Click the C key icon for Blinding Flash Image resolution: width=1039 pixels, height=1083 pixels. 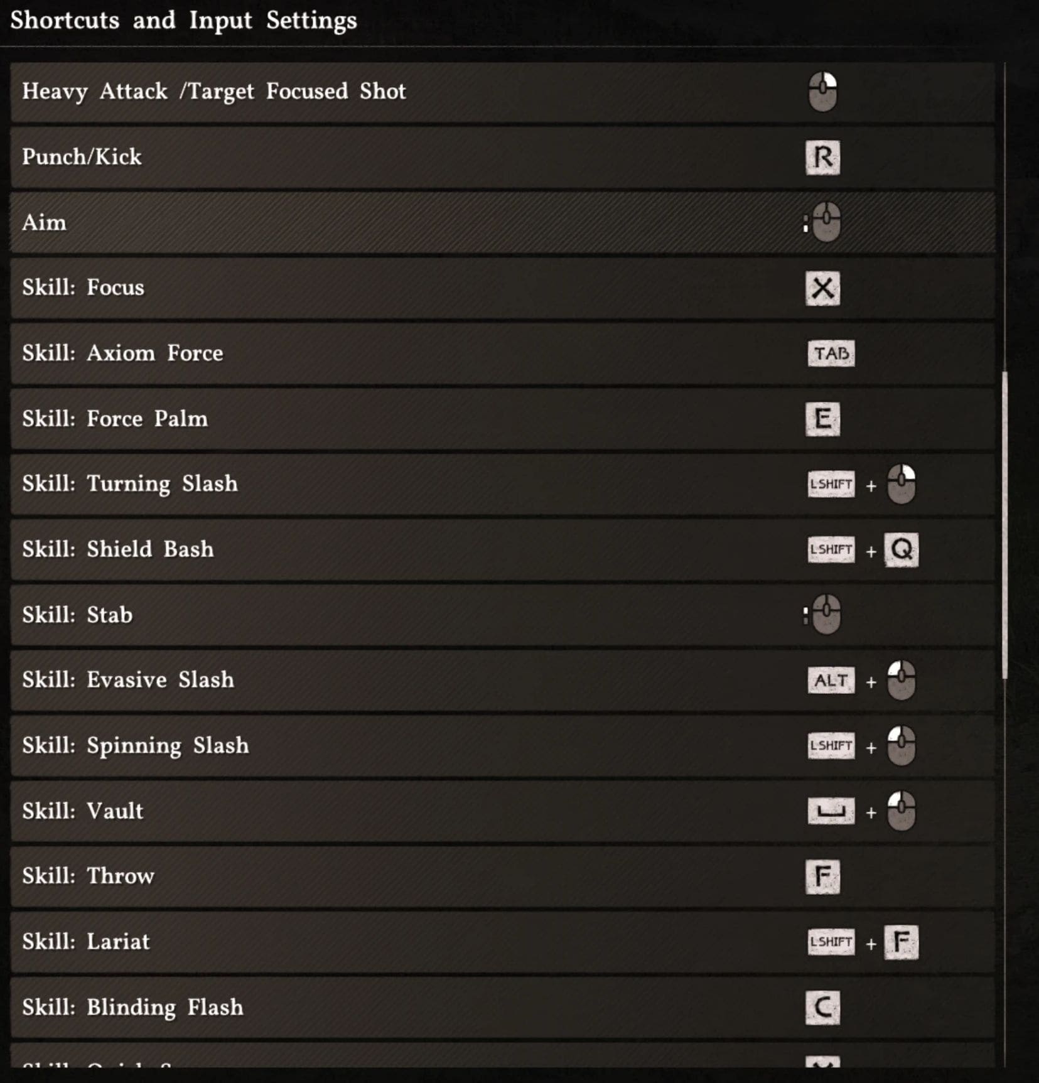coord(822,1008)
